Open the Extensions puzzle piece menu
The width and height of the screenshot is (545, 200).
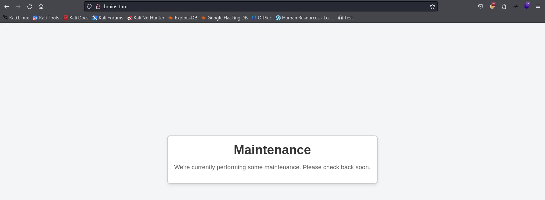(x=504, y=6)
